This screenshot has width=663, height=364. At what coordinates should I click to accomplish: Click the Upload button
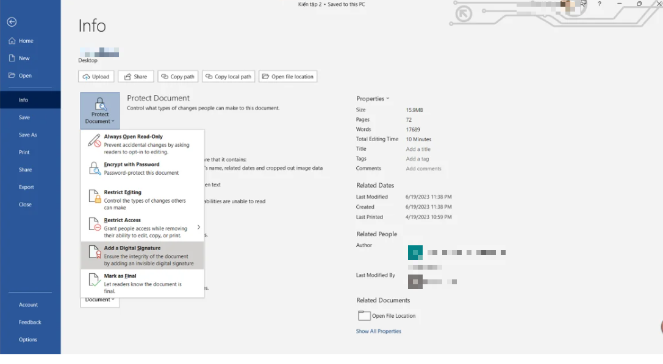tap(96, 76)
